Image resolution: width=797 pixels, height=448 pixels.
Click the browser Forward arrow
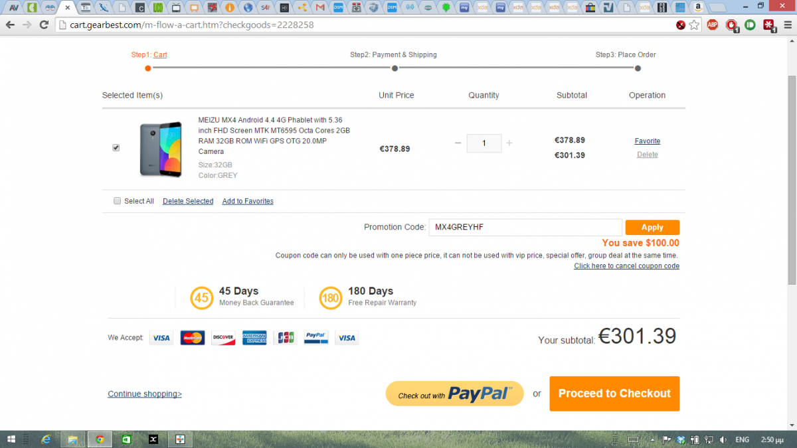[x=27, y=25]
